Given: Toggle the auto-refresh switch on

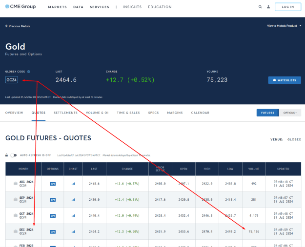Looking at the screenshot, I should (14, 155).
